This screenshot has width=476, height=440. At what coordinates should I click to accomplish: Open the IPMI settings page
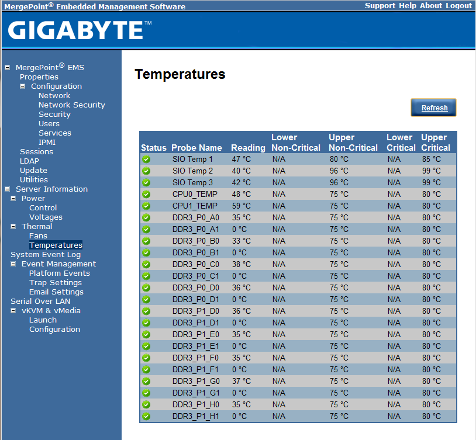coord(47,143)
